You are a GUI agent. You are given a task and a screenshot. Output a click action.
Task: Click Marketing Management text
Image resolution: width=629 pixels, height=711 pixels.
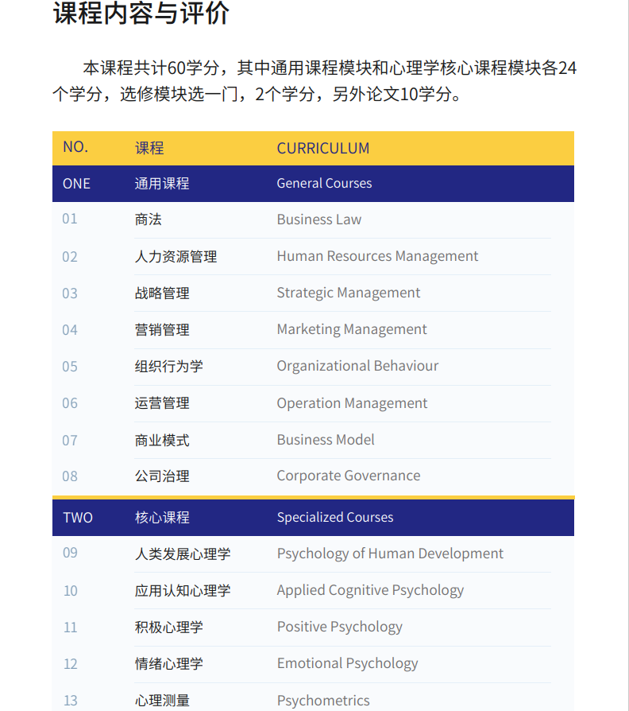351,330
